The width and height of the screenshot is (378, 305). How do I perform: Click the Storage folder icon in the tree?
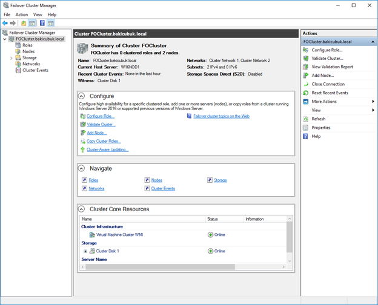pyautogui.click(x=18, y=57)
